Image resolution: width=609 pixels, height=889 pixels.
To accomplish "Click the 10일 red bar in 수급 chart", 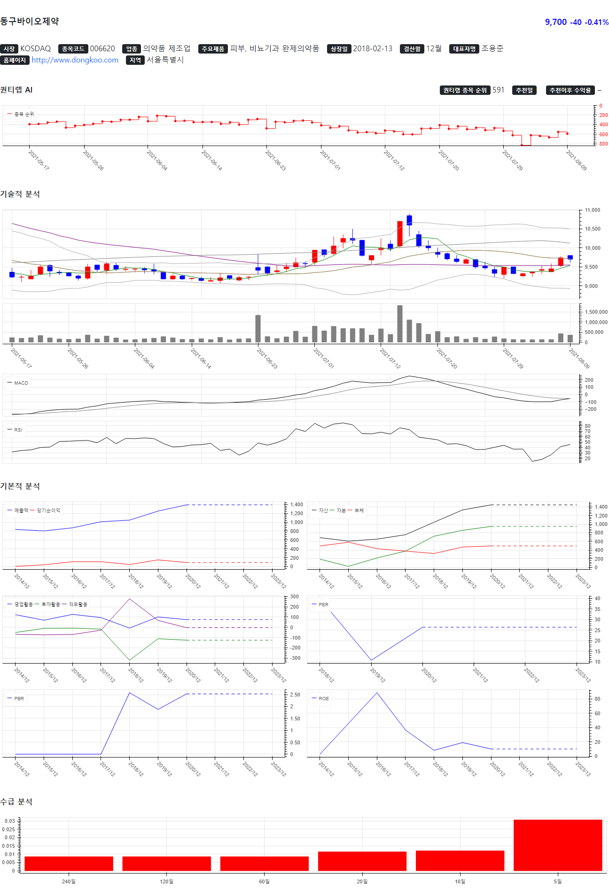I will [460, 861].
